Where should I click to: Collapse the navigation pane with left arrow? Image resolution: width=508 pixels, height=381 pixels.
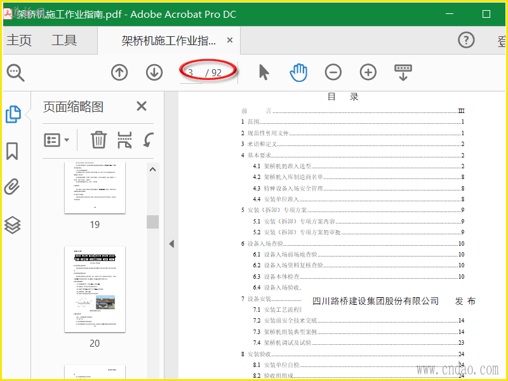(171, 244)
